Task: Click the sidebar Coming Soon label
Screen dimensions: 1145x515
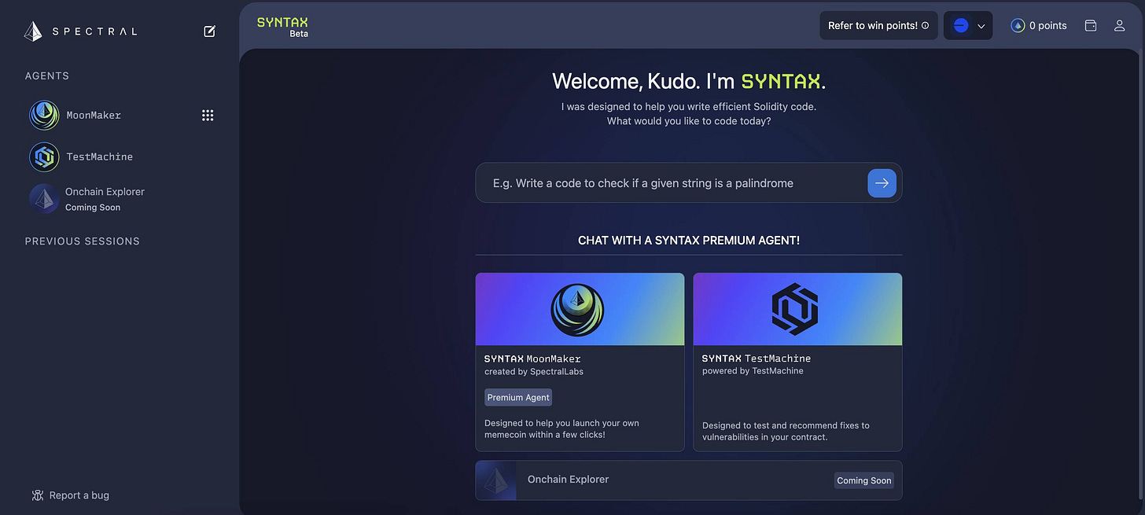Action: [93, 208]
